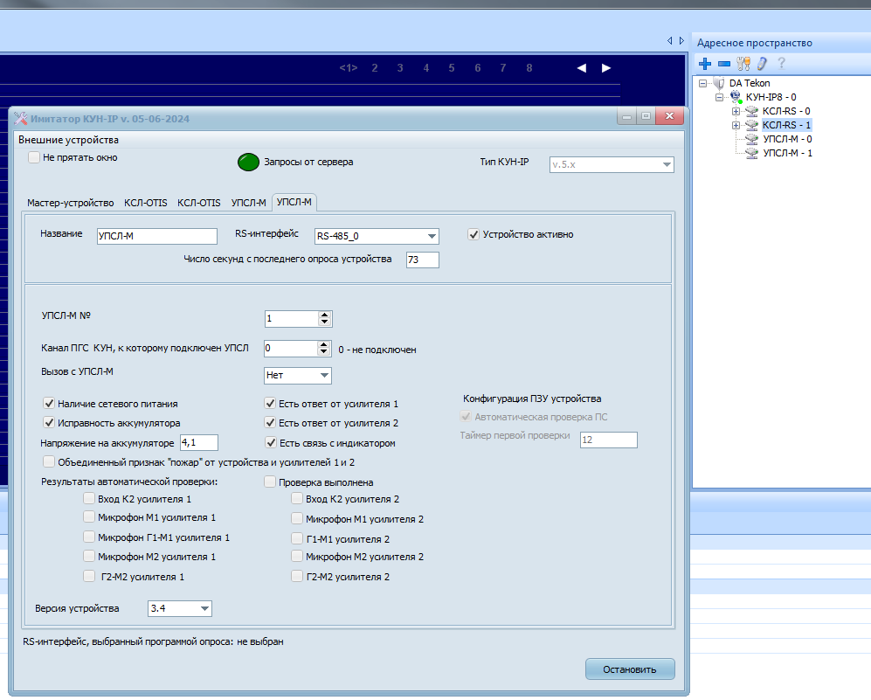Increase the УПСЛ-М № spinner value
Image resolution: width=871 pixels, height=700 pixels.
[324, 315]
